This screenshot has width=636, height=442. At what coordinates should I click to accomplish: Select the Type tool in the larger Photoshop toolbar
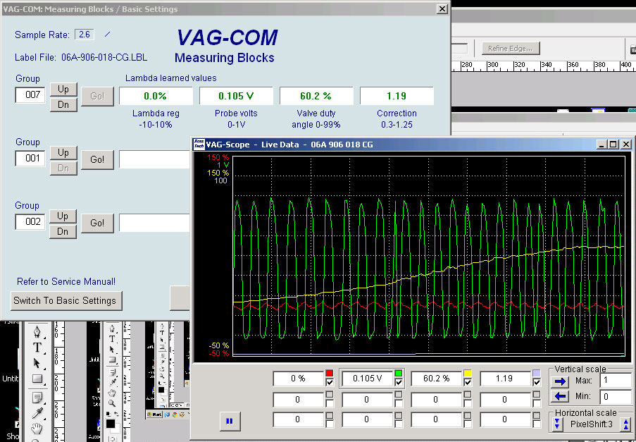click(37, 348)
